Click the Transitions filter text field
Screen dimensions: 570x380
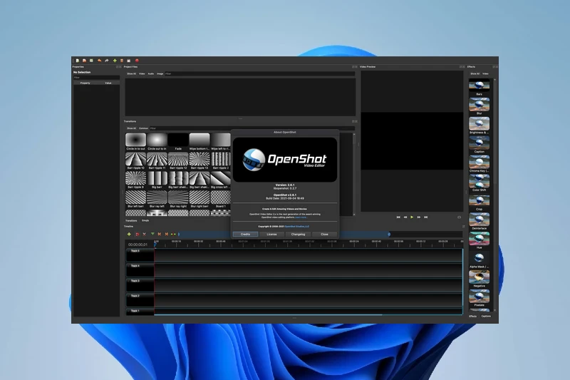(252, 128)
